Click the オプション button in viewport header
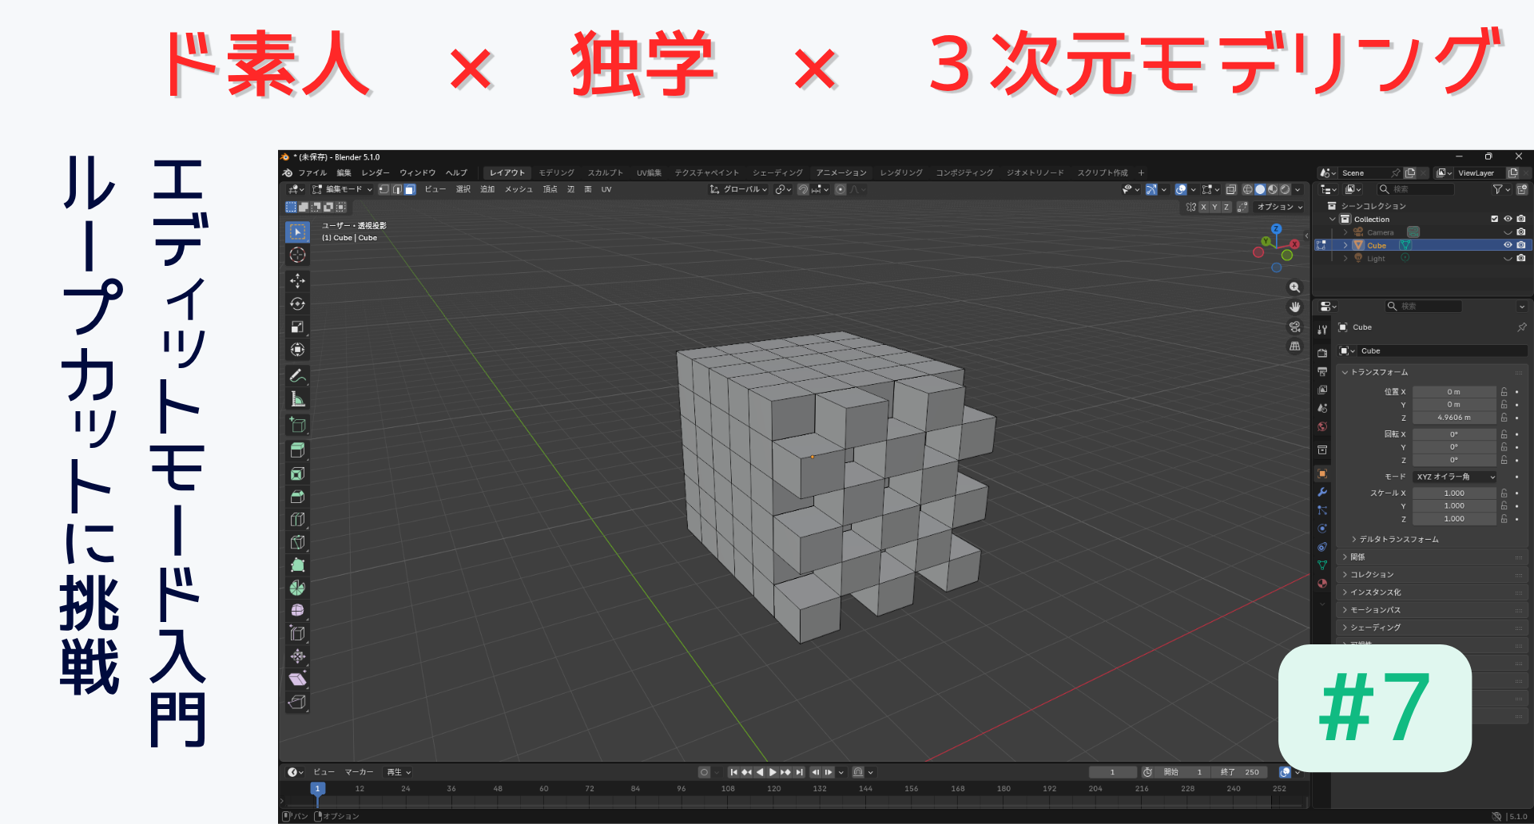Screen dimensions: 1534x824 (x=1279, y=207)
